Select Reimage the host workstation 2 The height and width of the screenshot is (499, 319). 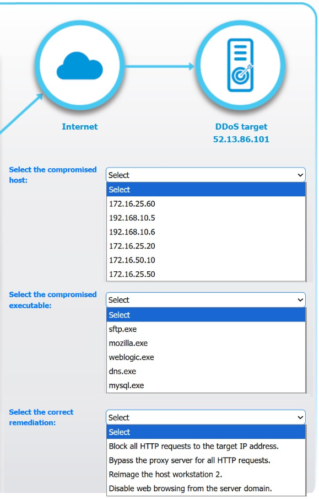(x=206, y=474)
